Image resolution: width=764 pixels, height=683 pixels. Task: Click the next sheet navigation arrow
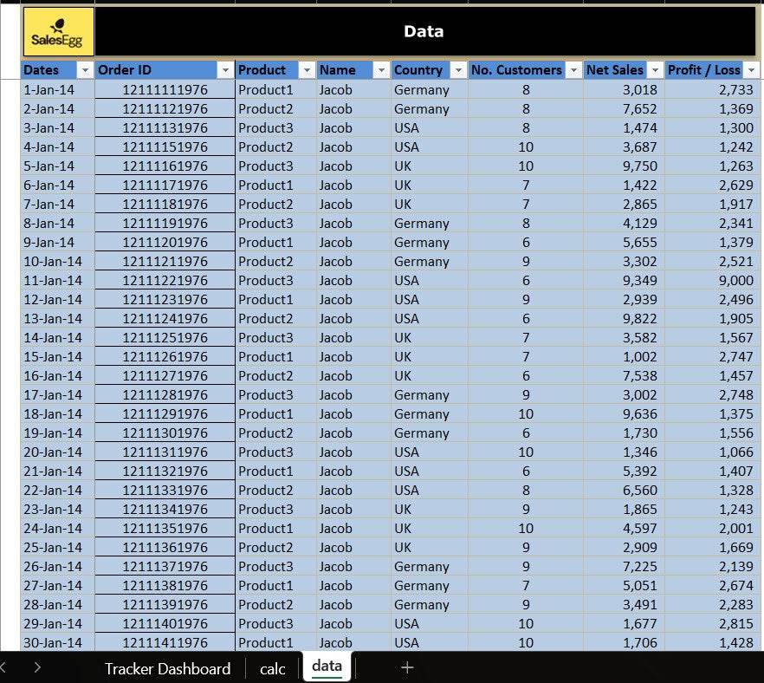[37, 667]
